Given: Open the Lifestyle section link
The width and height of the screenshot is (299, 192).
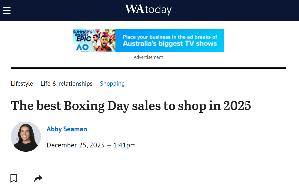Looking at the screenshot, I should 22,84.
